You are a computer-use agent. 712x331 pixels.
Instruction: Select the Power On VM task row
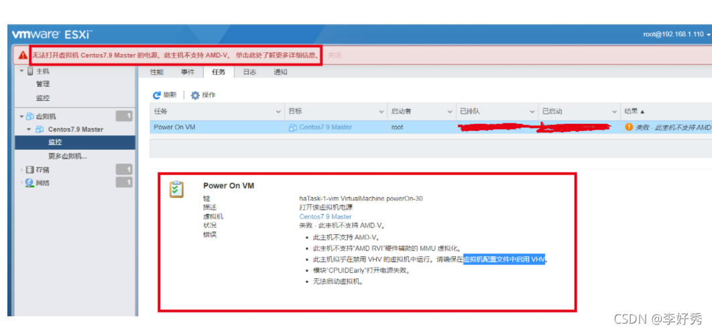coord(431,127)
